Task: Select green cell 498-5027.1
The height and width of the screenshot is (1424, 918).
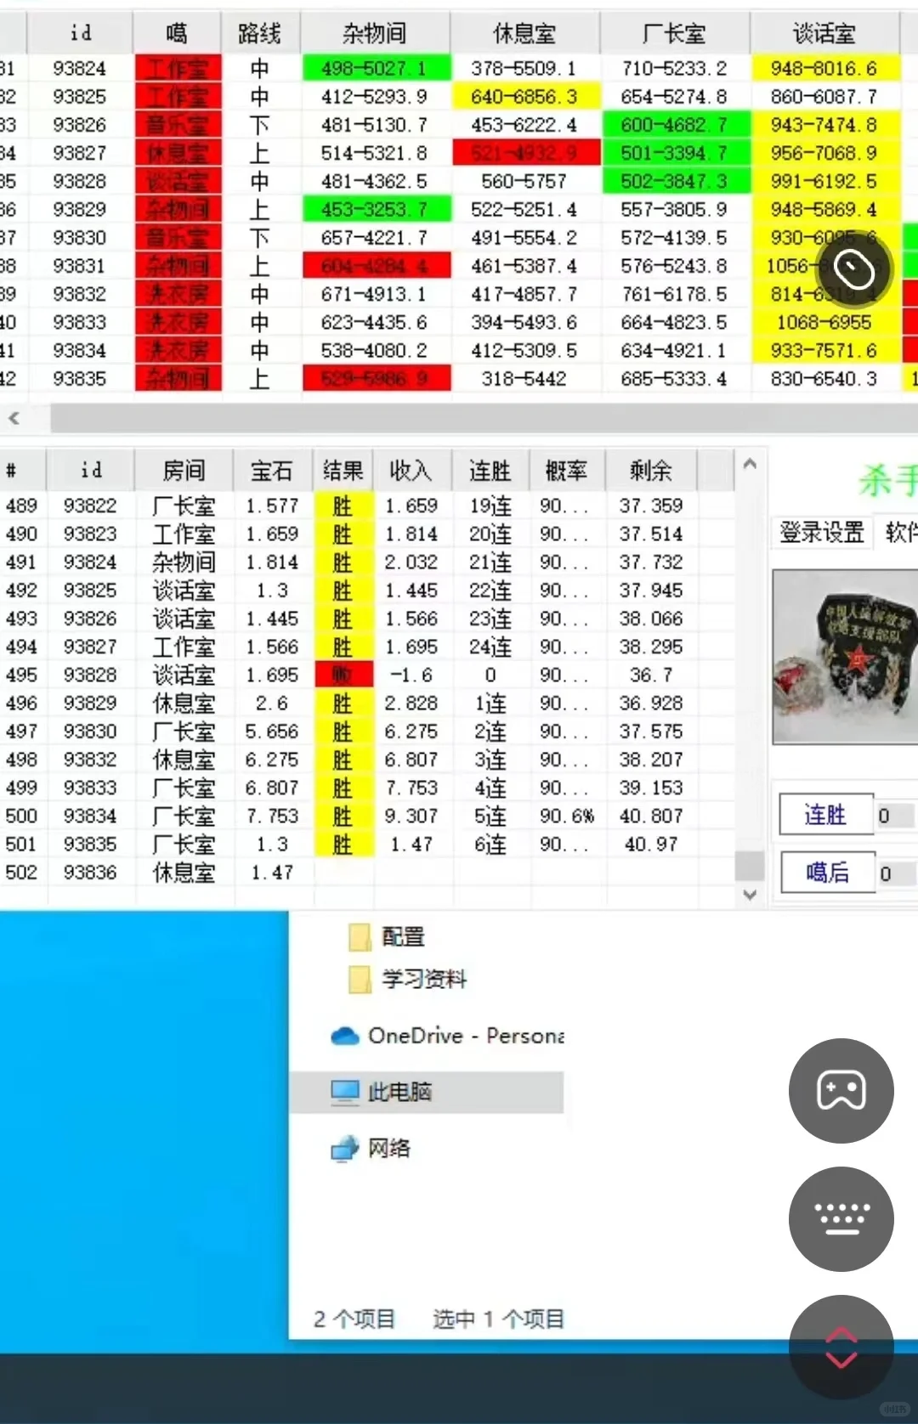Action: (x=375, y=68)
